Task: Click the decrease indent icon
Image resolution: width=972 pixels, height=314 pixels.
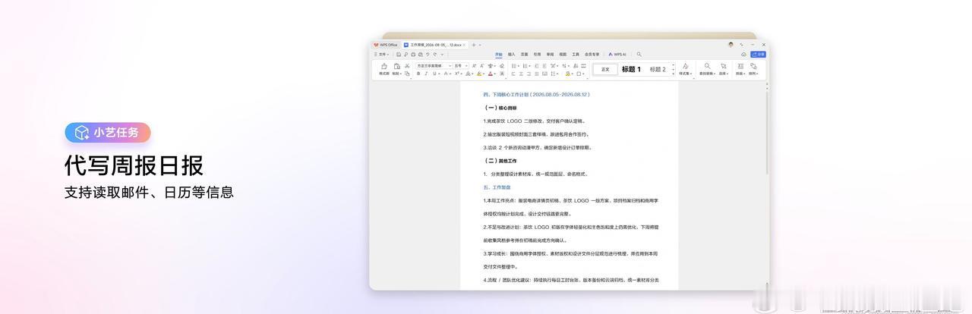Action: [536, 66]
